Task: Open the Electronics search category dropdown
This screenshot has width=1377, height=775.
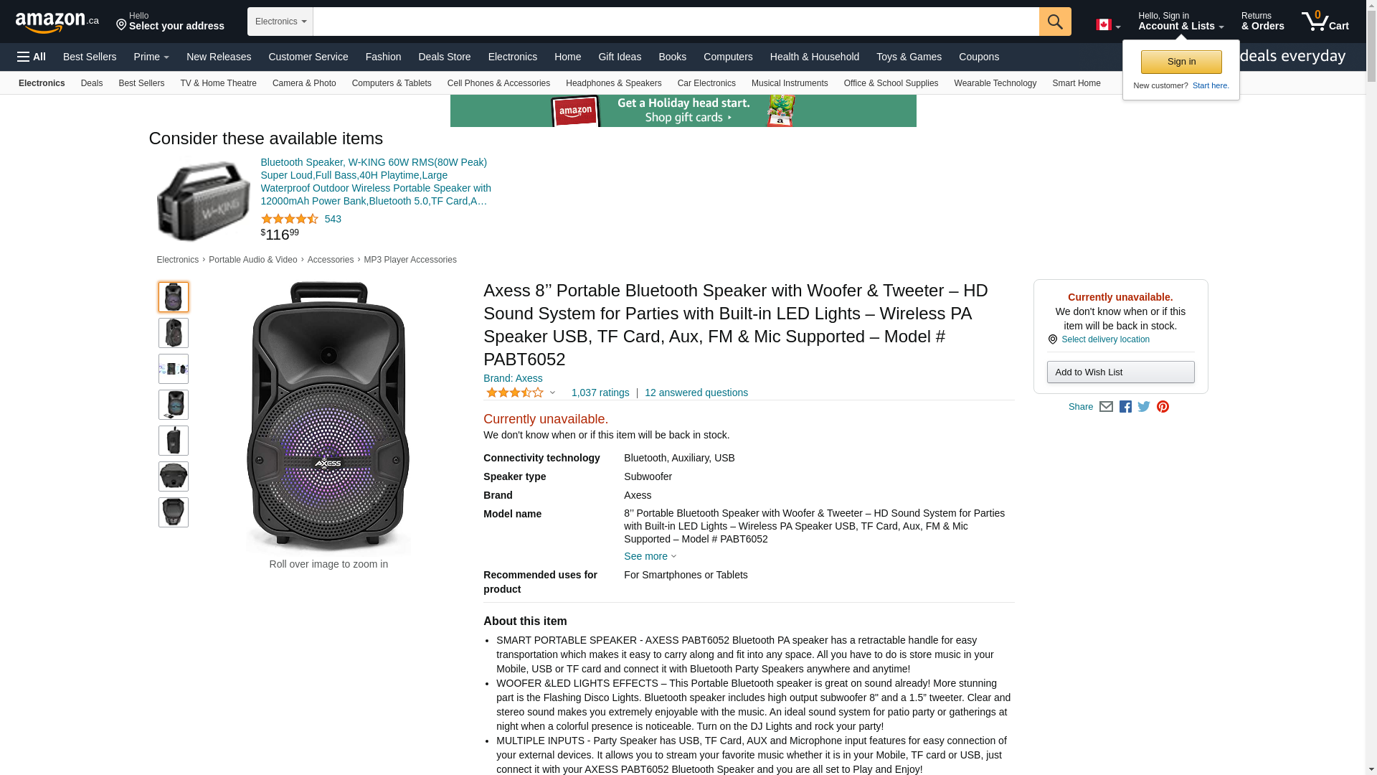Action: coord(280,22)
